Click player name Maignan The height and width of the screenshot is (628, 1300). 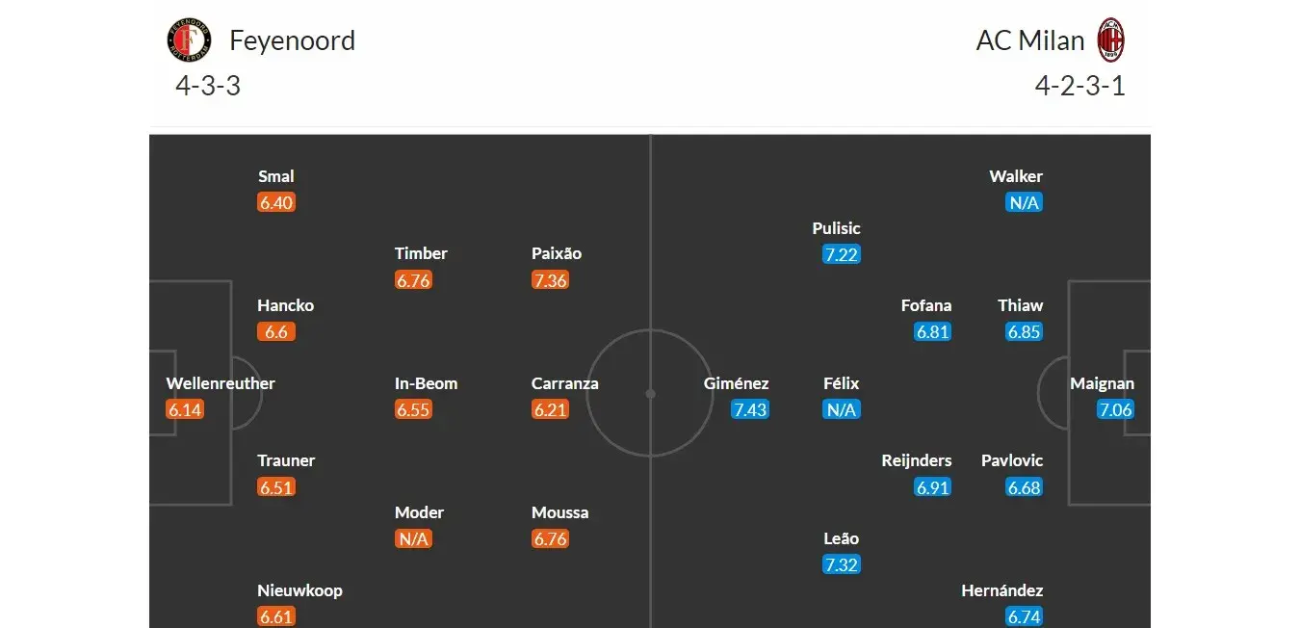click(x=1102, y=383)
